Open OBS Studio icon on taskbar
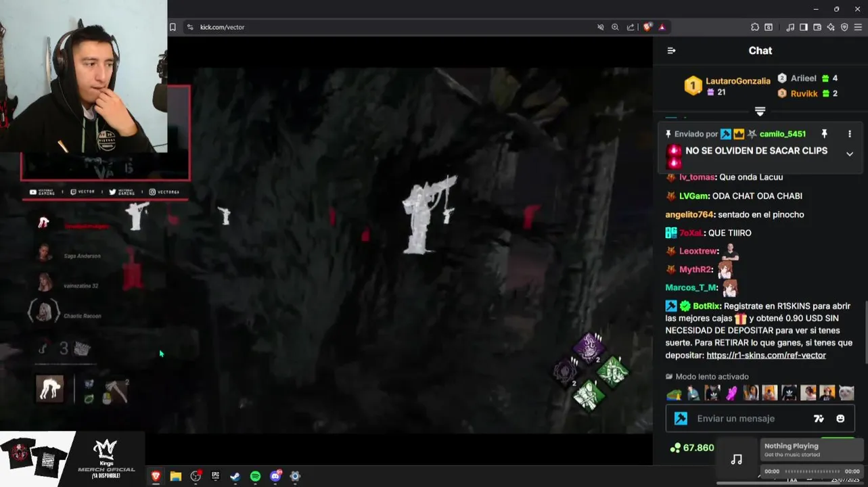The image size is (868, 487). (x=196, y=476)
